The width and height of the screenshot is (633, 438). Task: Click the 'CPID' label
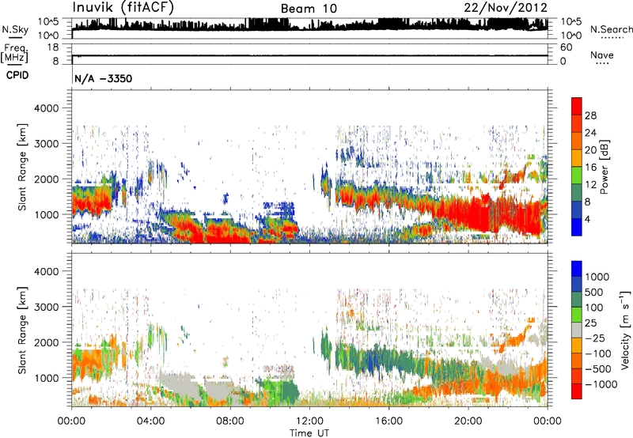17,75
